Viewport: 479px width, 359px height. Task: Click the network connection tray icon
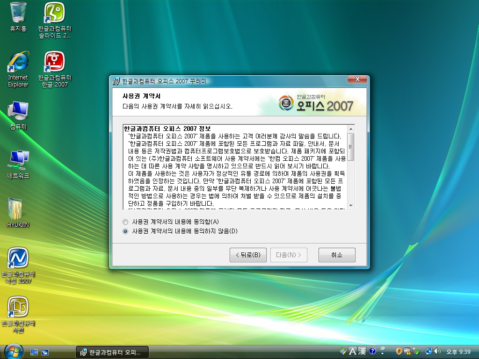coord(429,352)
